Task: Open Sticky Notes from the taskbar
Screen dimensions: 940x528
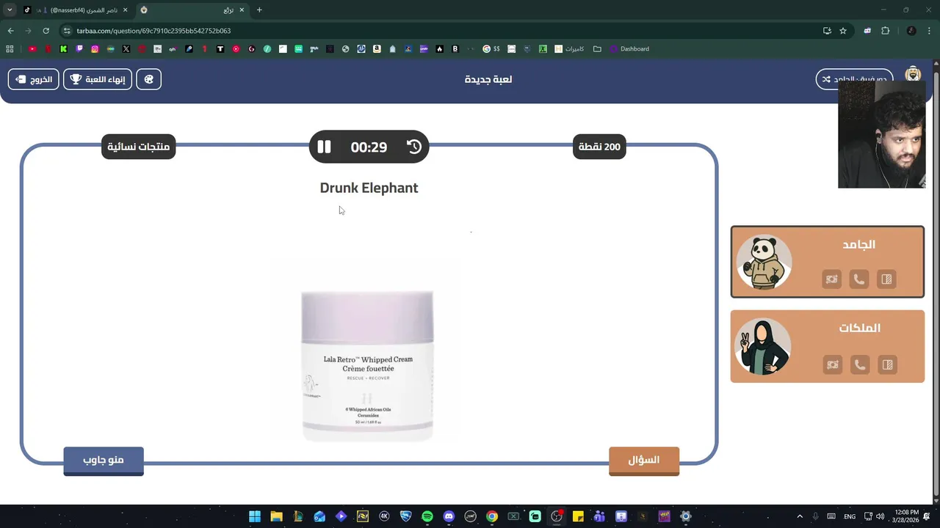Action: [x=578, y=516]
